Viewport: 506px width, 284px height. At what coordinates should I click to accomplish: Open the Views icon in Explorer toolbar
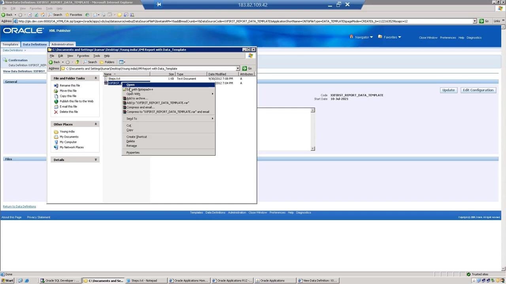[x=122, y=62]
